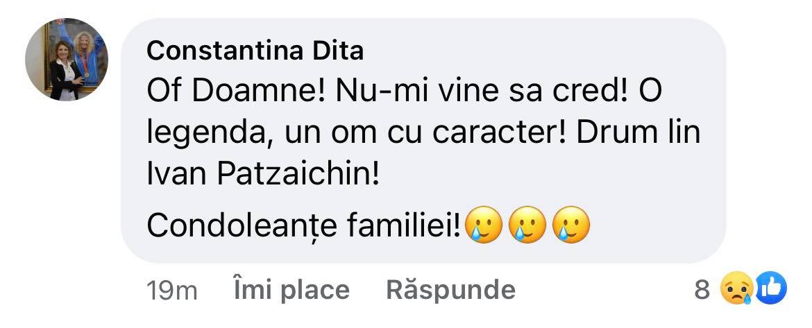Viewport: 812px width, 328px height.
Task: Click the first crying emoji in comment
Action: coord(484,224)
